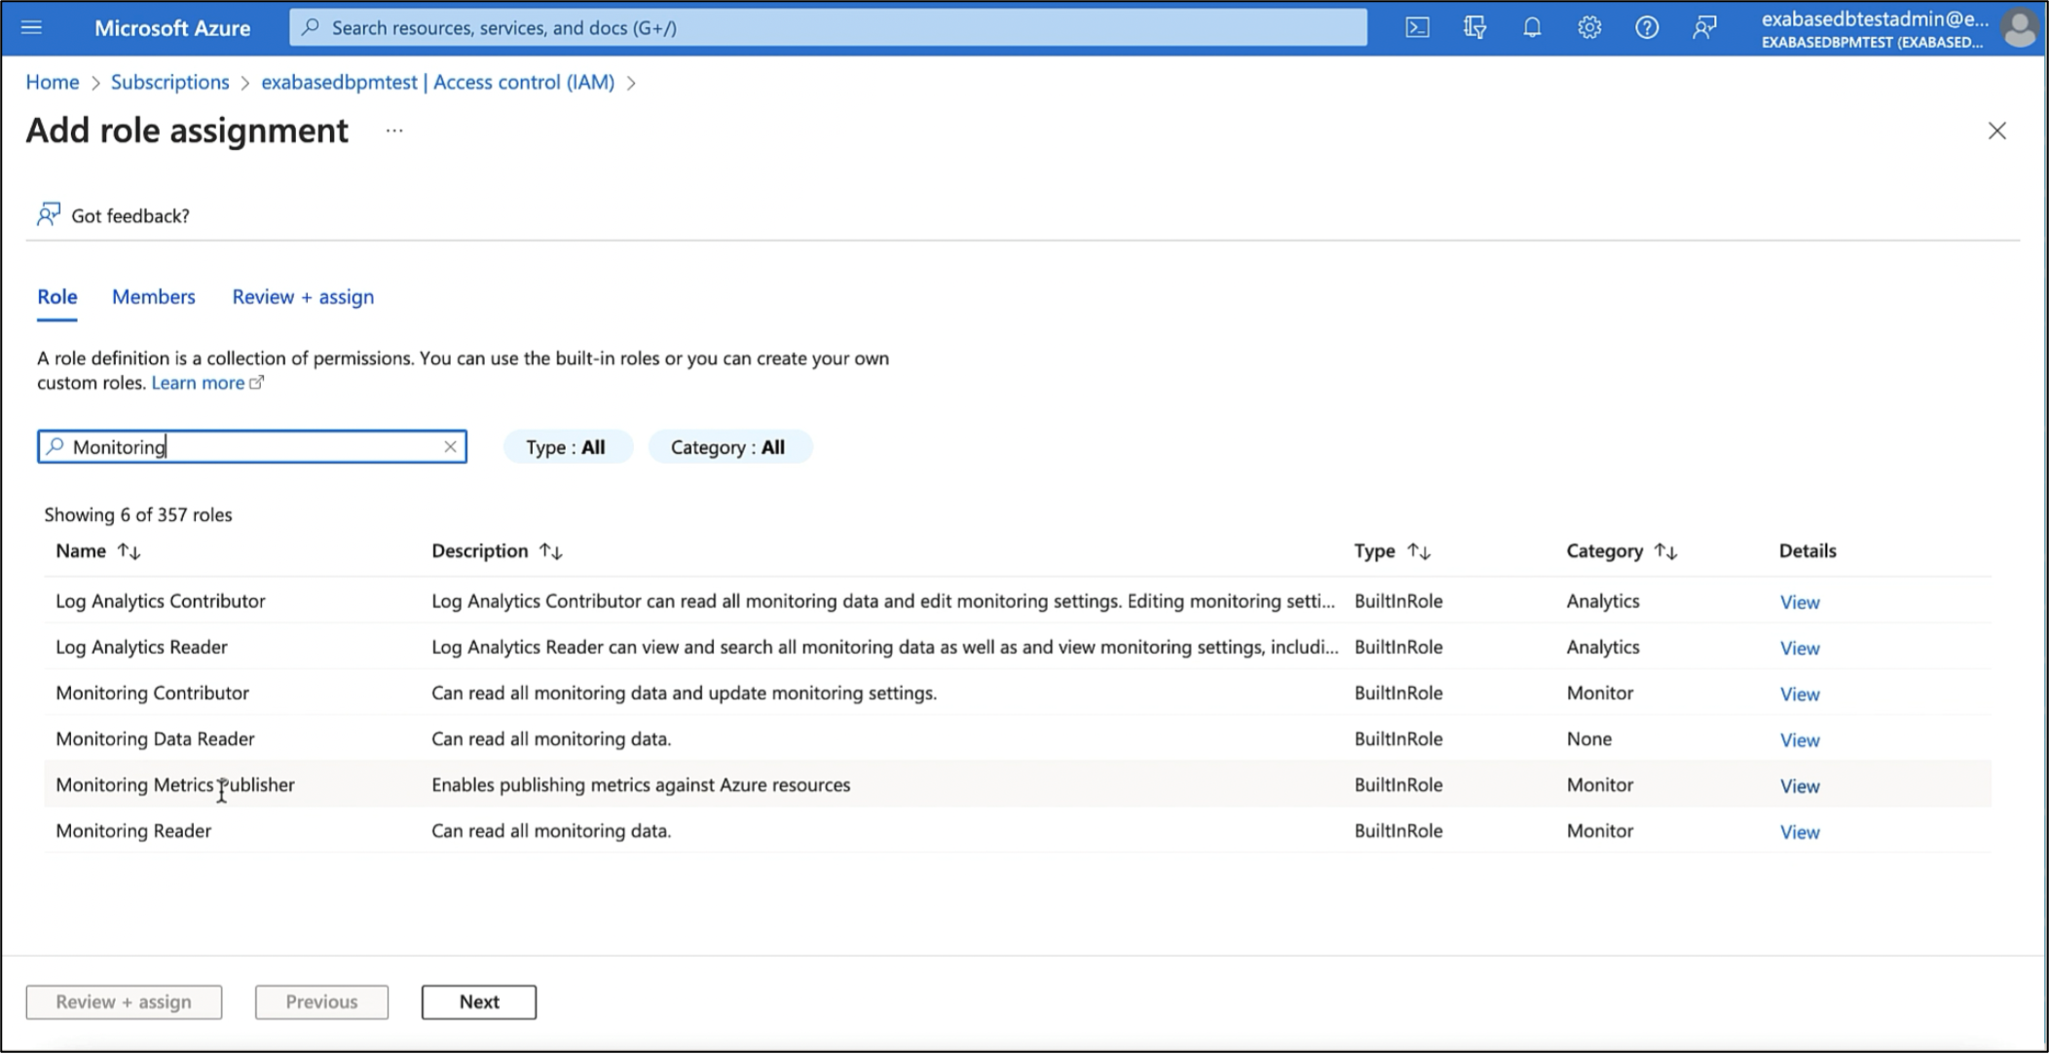Open the ellipsis menu beside Add role assignment
Viewport: 2049px width, 1054px height.
click(x=393, y=132)
